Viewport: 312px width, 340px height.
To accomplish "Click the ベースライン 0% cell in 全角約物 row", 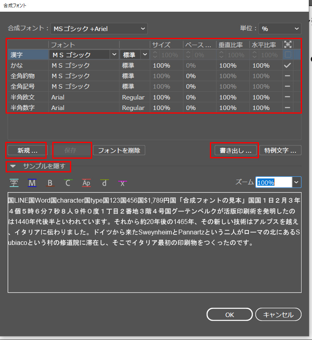I will coord(191,76).
